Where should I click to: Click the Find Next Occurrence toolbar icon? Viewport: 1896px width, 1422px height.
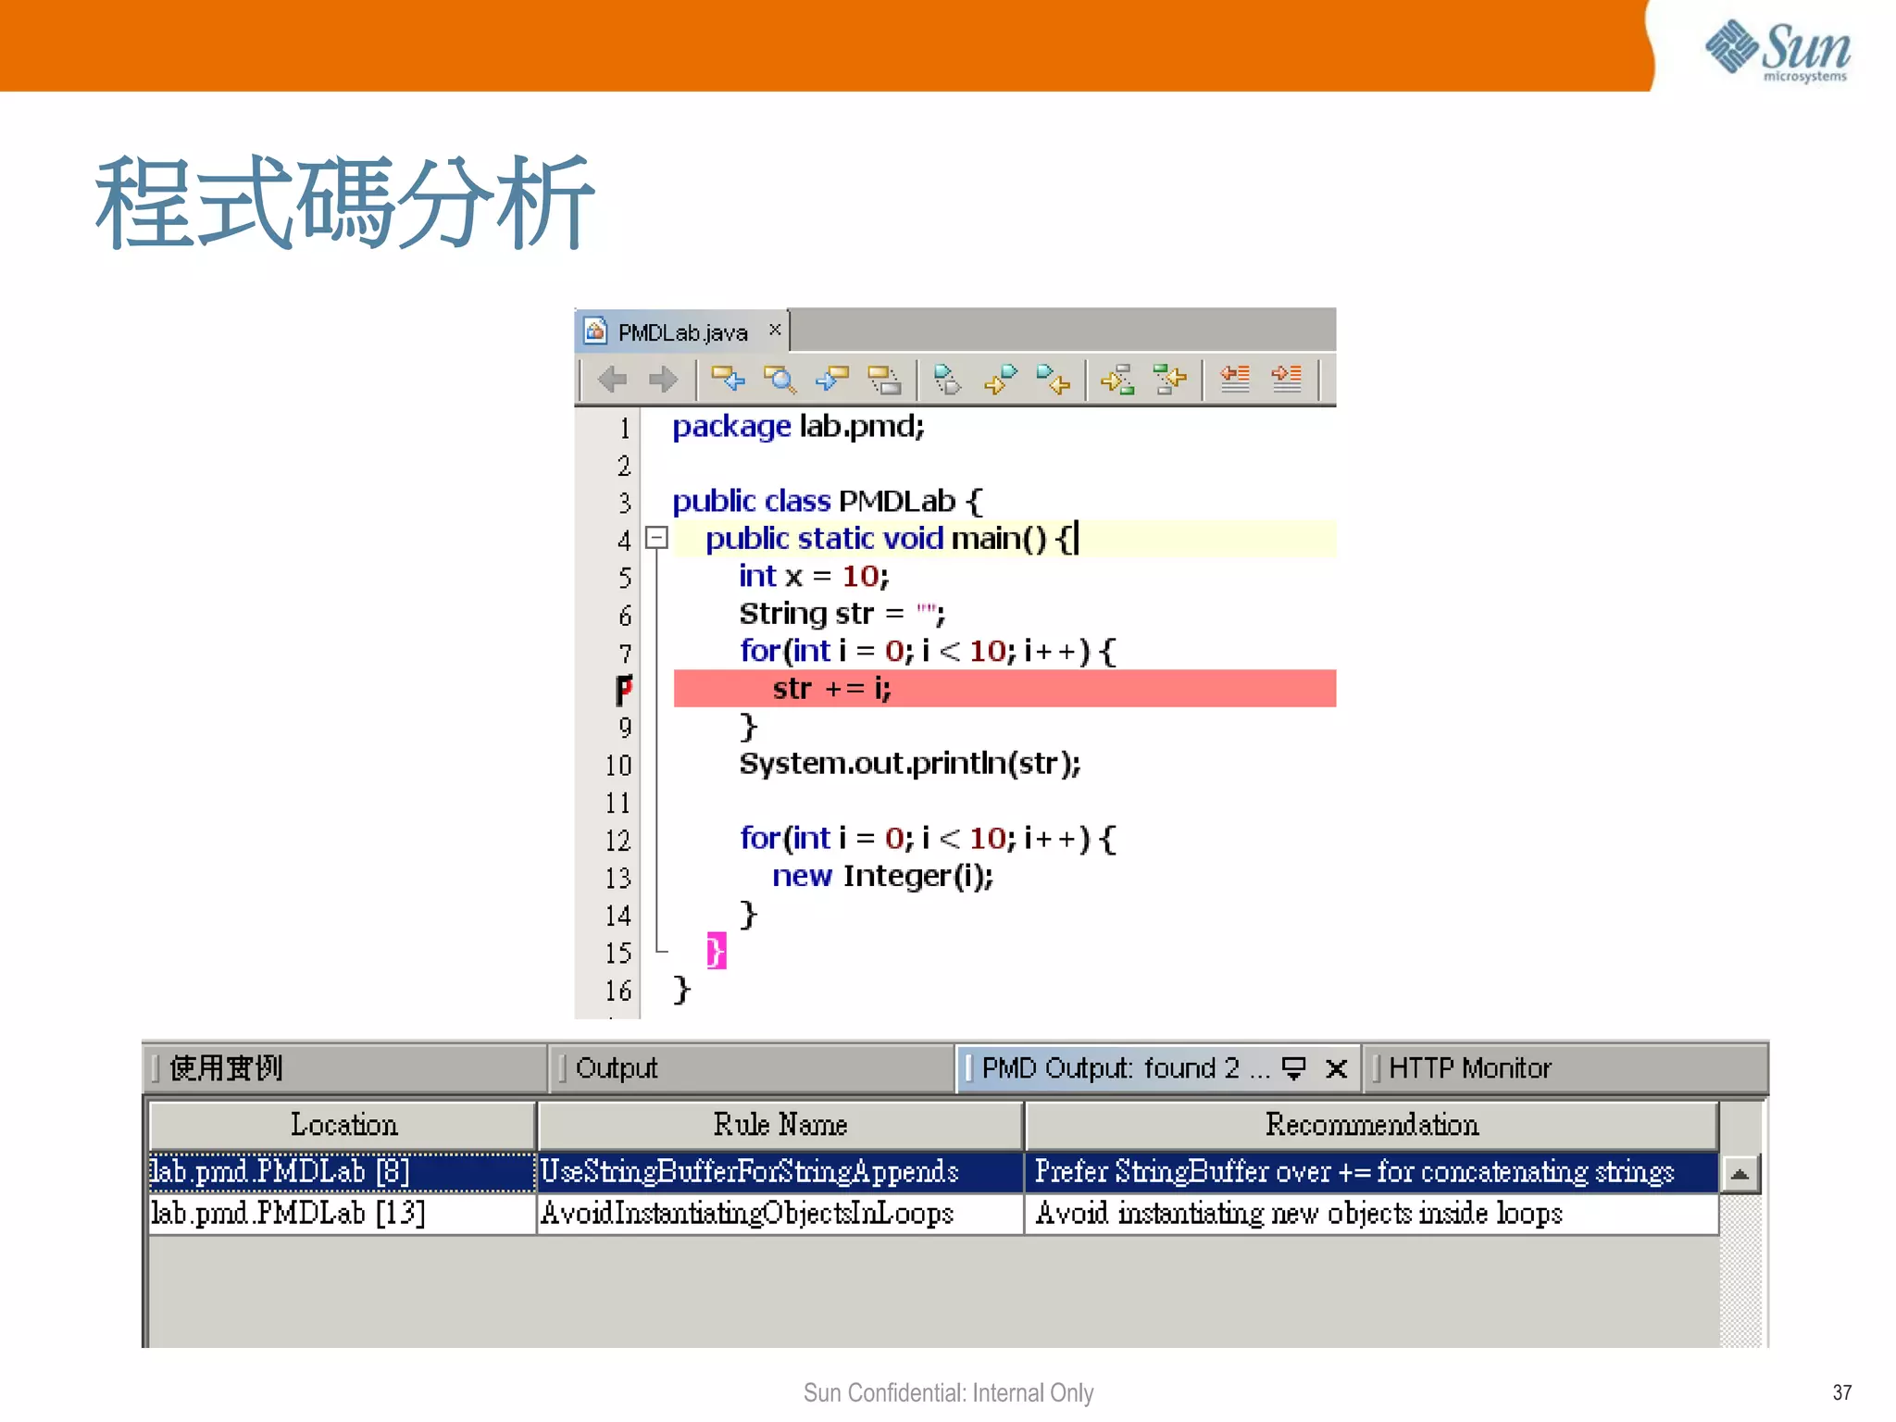pyautogui.click(x=831, y=379)
